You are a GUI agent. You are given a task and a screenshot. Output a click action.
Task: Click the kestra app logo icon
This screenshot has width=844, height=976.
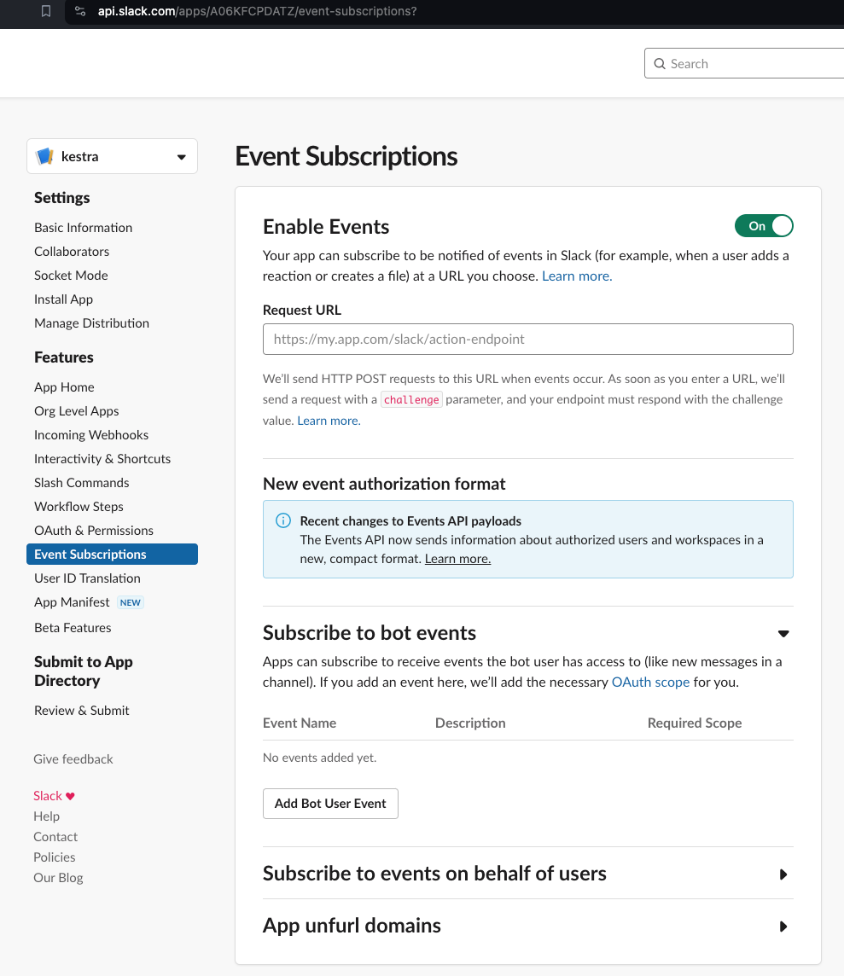(45, 157)
